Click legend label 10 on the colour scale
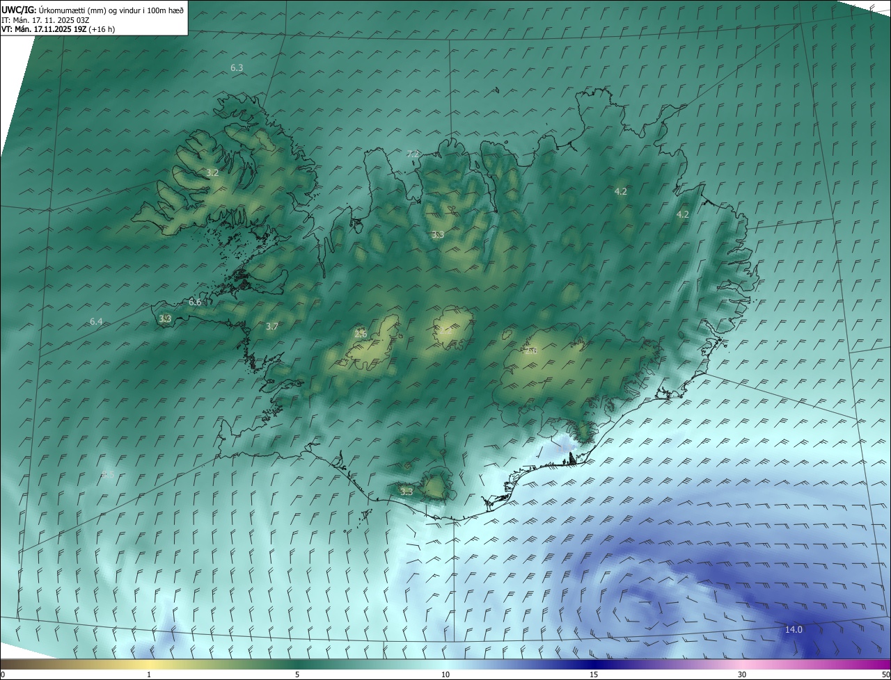This screenshot has width=891, height=680. pos(445,675)
